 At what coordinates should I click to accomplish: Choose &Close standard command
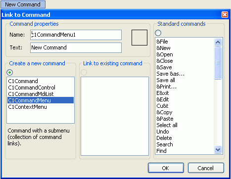pos(185,61)
